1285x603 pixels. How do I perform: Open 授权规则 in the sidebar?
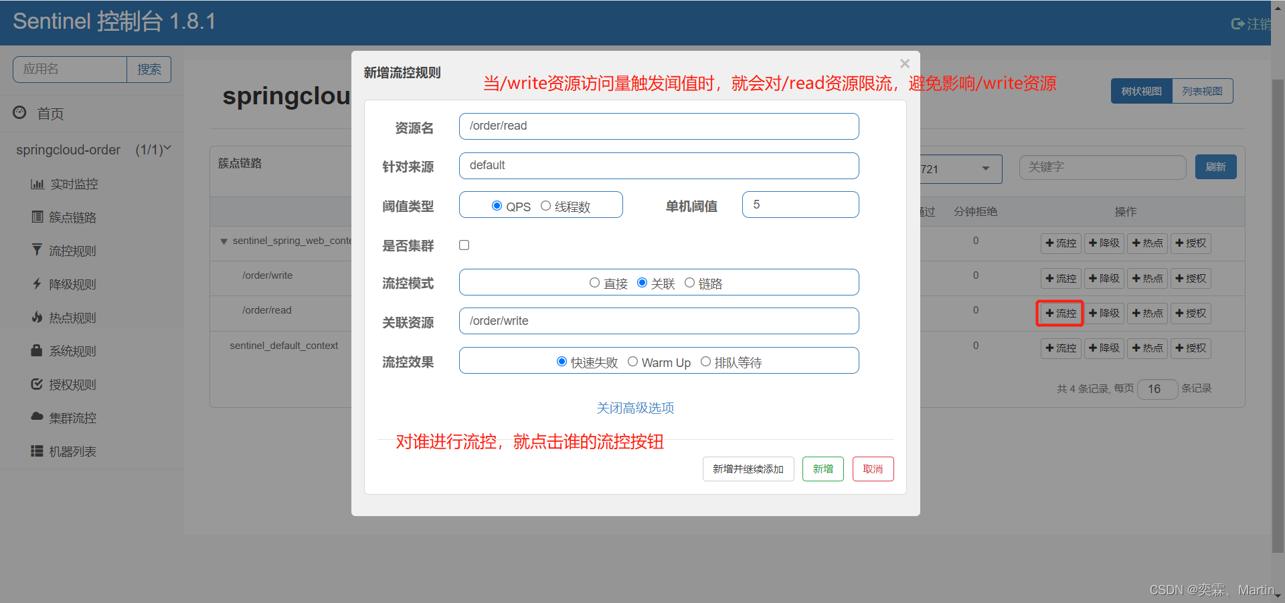click(x=72, y=384)
